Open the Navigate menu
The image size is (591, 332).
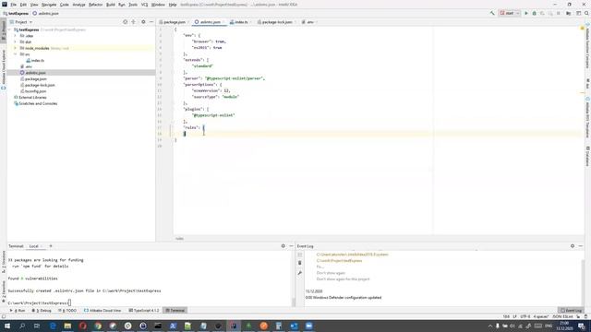49,5
